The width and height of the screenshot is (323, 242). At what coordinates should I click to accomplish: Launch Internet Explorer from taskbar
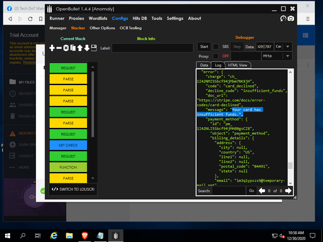pos(54,236)
